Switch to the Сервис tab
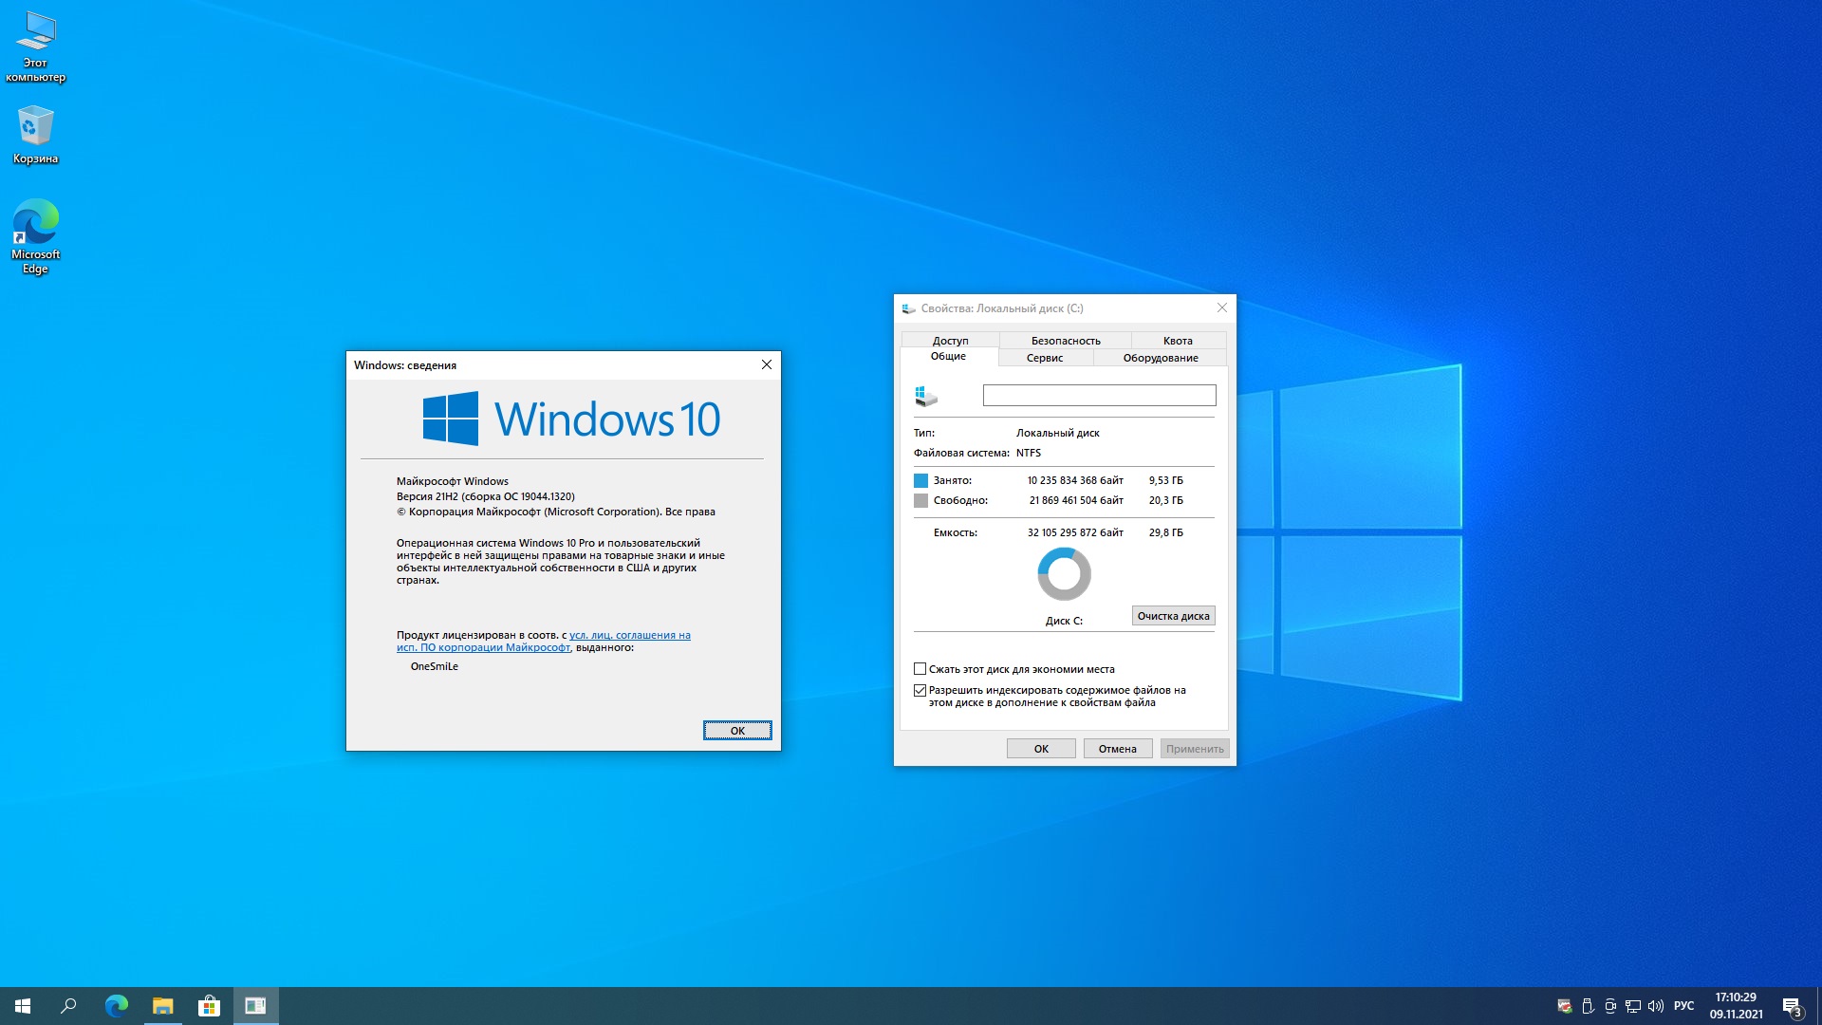The height and width of the screenshot is (1025, 1822). click(x=1044, y=358)
